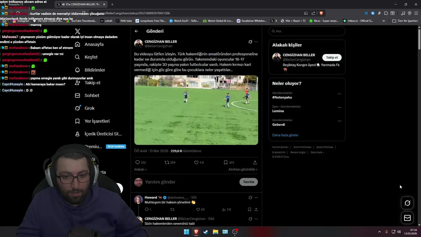The image size is (421, 237).
Task: Click Daha fazla göster link
Action: coord(285,135)
